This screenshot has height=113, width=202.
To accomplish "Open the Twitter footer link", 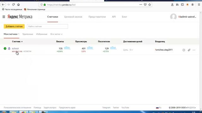I will coord(116,108).
